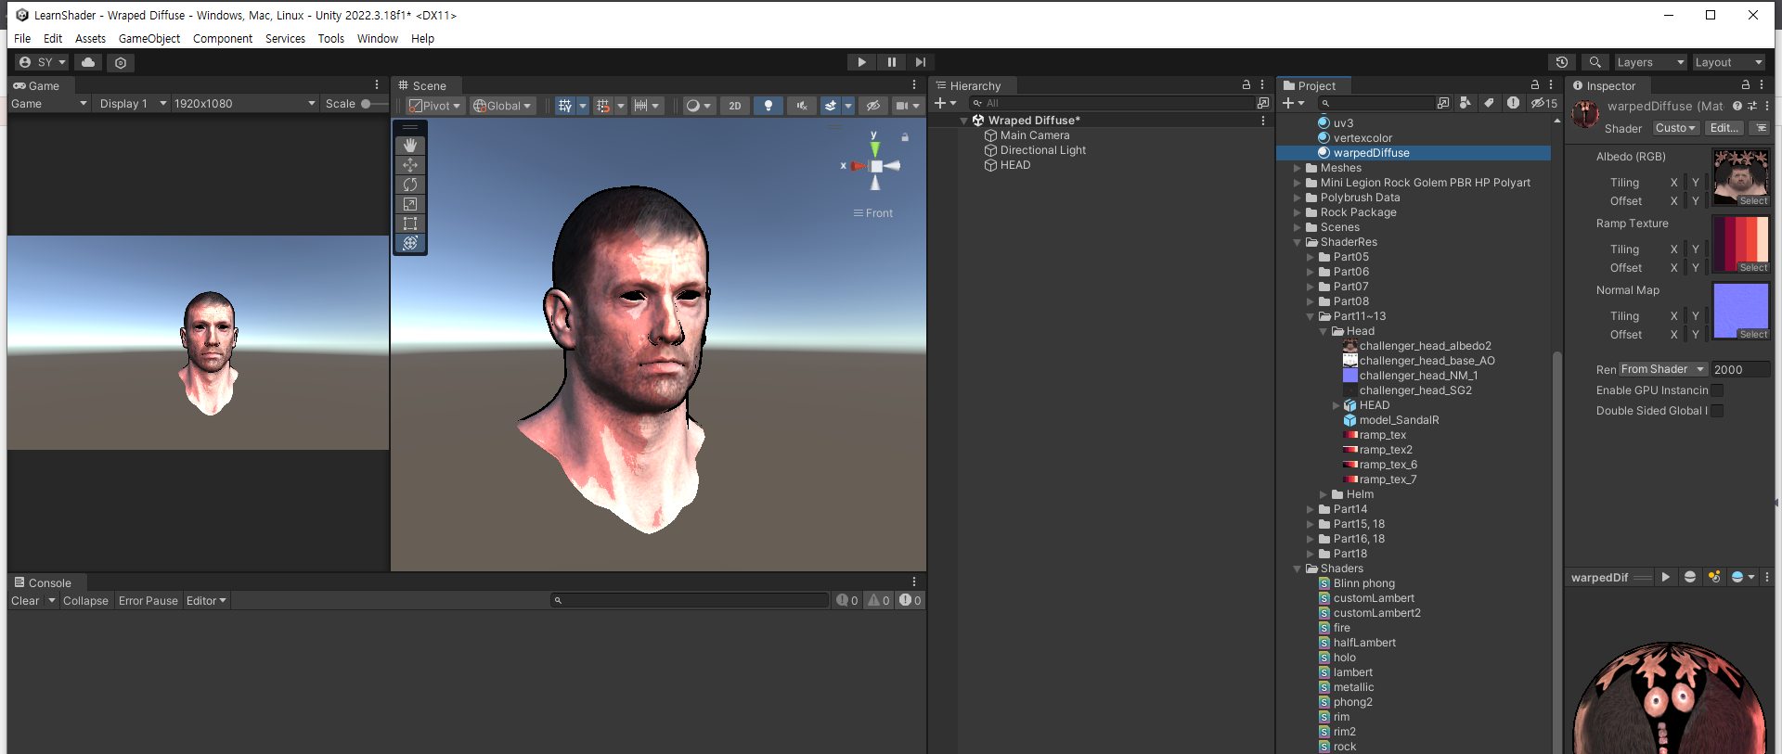Open the GameObject menu
Viewport: 1782px width, 754px height.
[x=149, y=39]
